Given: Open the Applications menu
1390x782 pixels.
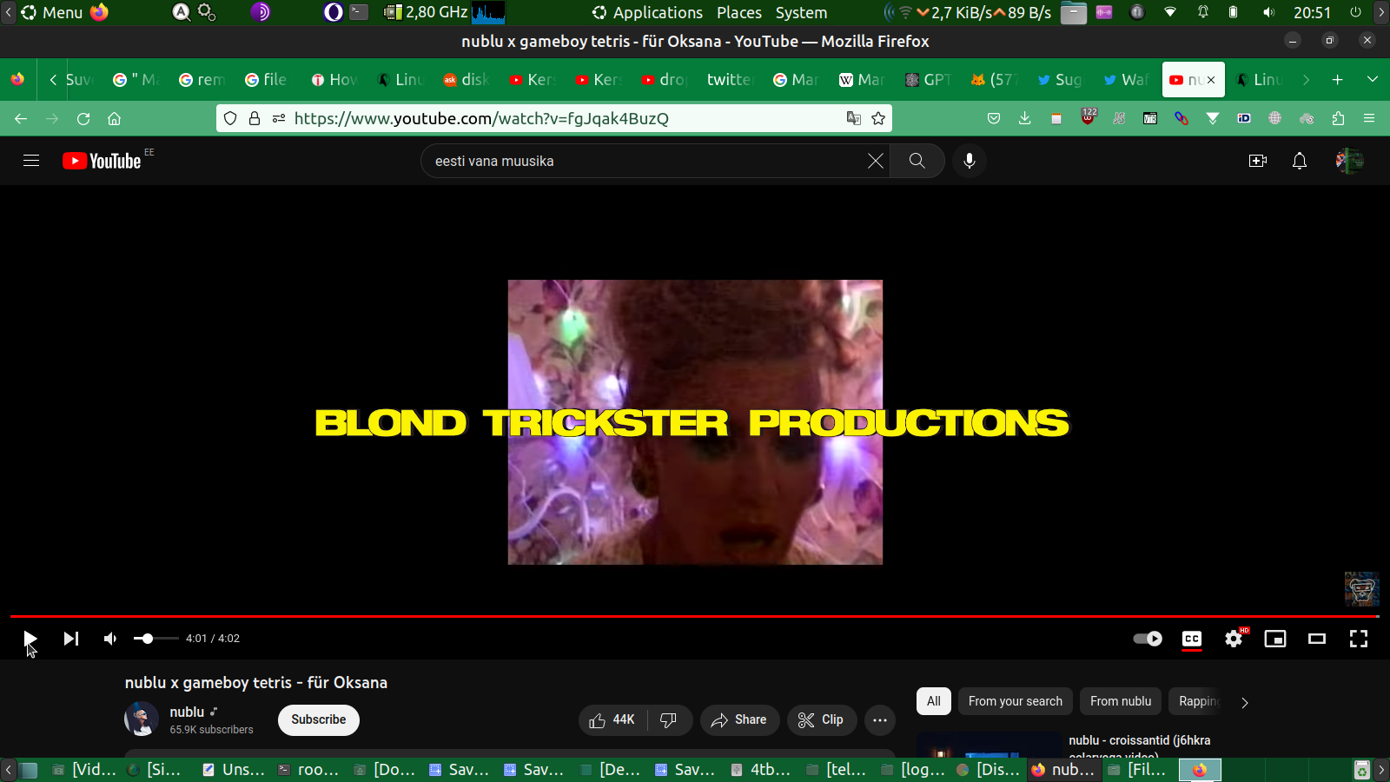Looking at the screenshot, I should (648, 12).
